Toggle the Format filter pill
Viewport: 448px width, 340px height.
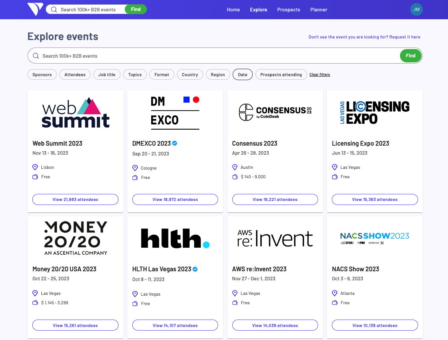[161, 74]
